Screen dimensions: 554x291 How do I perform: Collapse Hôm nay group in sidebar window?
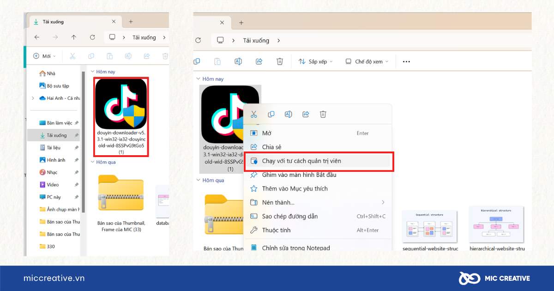92,72
